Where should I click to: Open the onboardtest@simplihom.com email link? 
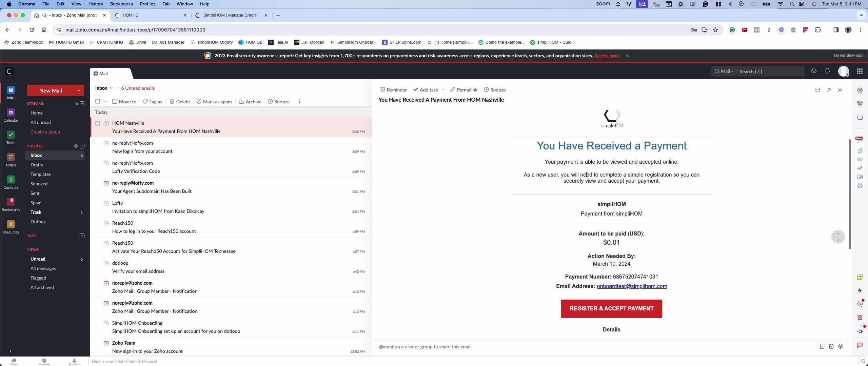coord(632,286)
